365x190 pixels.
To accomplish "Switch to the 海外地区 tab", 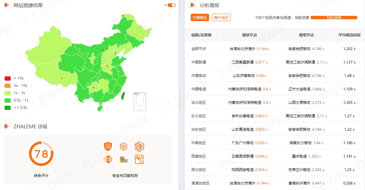I will (x=221, y=17).
